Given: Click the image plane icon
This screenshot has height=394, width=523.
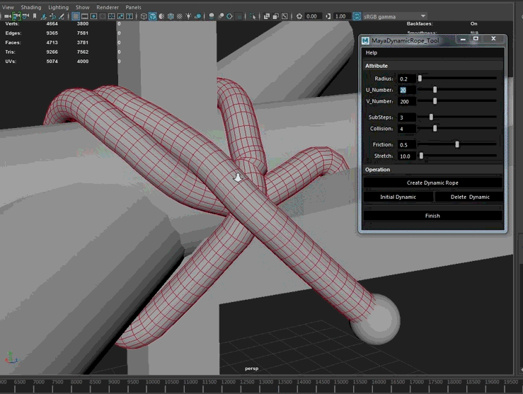Looking at the screenshot, I should [44, 16].
